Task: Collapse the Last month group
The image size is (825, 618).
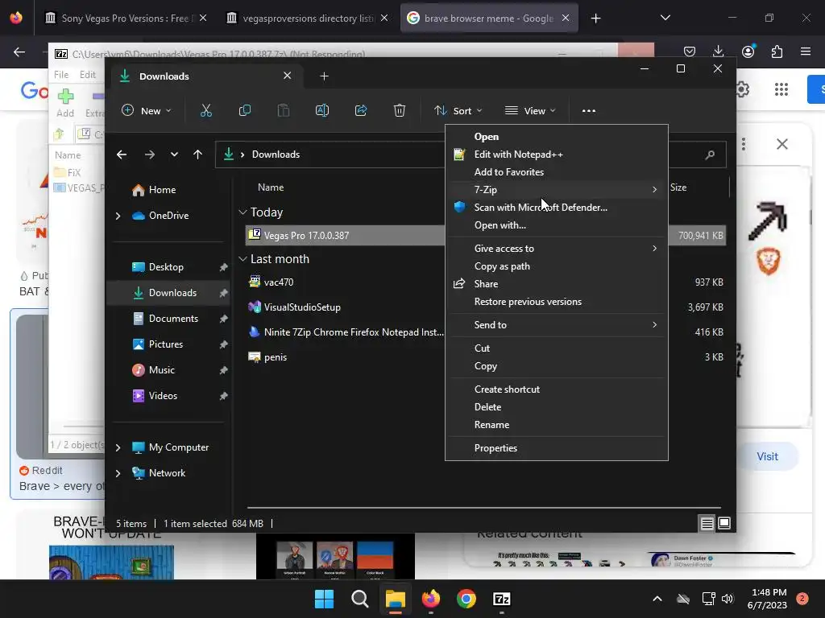Action: click(243, 259)
